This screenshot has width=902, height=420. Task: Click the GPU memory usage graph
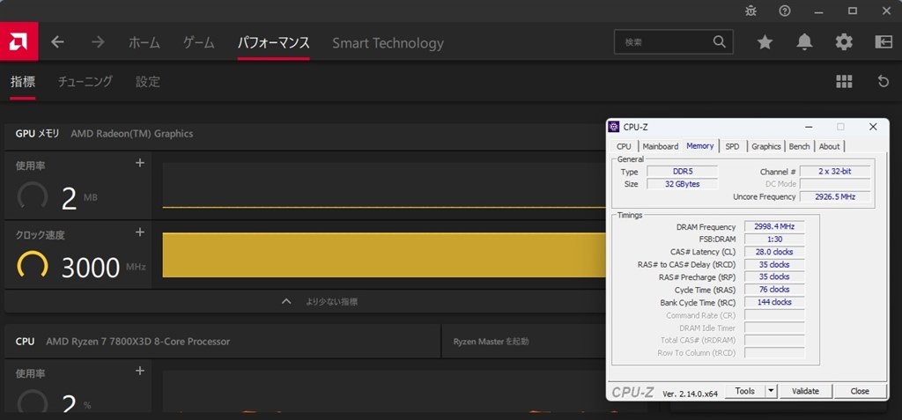384,185
